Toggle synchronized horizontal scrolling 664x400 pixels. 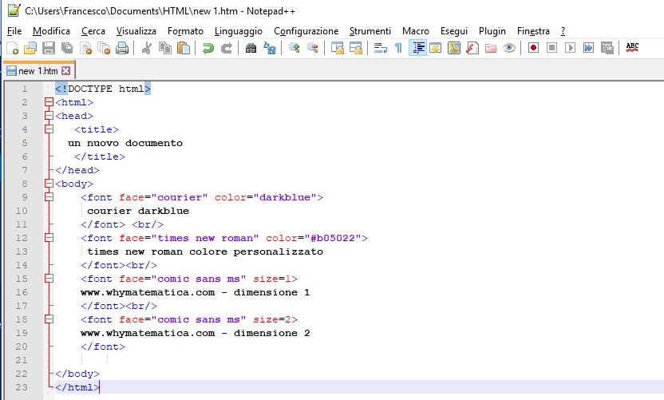(356, 48)
